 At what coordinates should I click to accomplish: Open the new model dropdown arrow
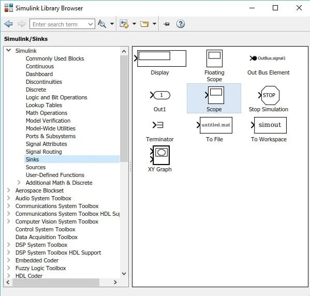click(134, 24)
